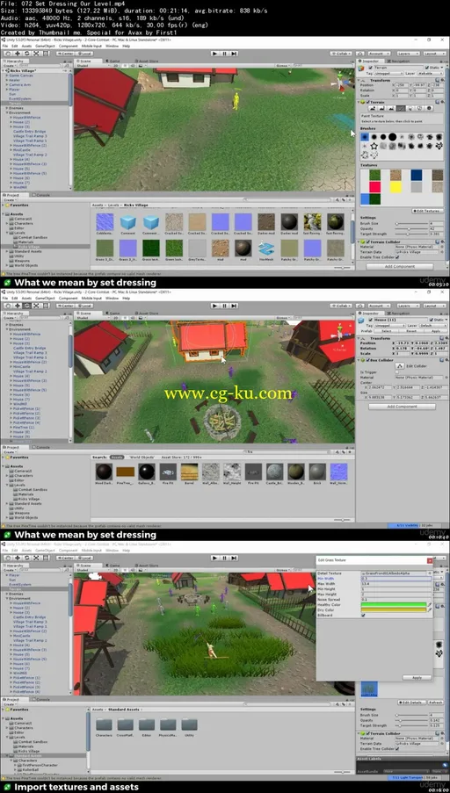Click the prefab Select button for House (11)
The width and height of the screenshot is (450, 793).
[x=386, y=331]
